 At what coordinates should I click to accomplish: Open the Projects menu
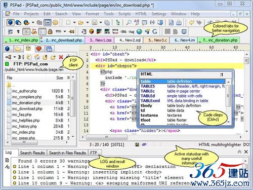[31, 14]
